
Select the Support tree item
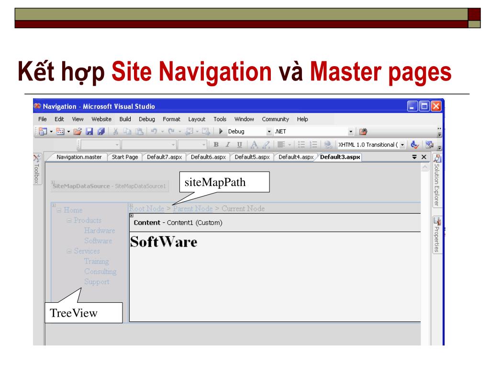point(97,282)
